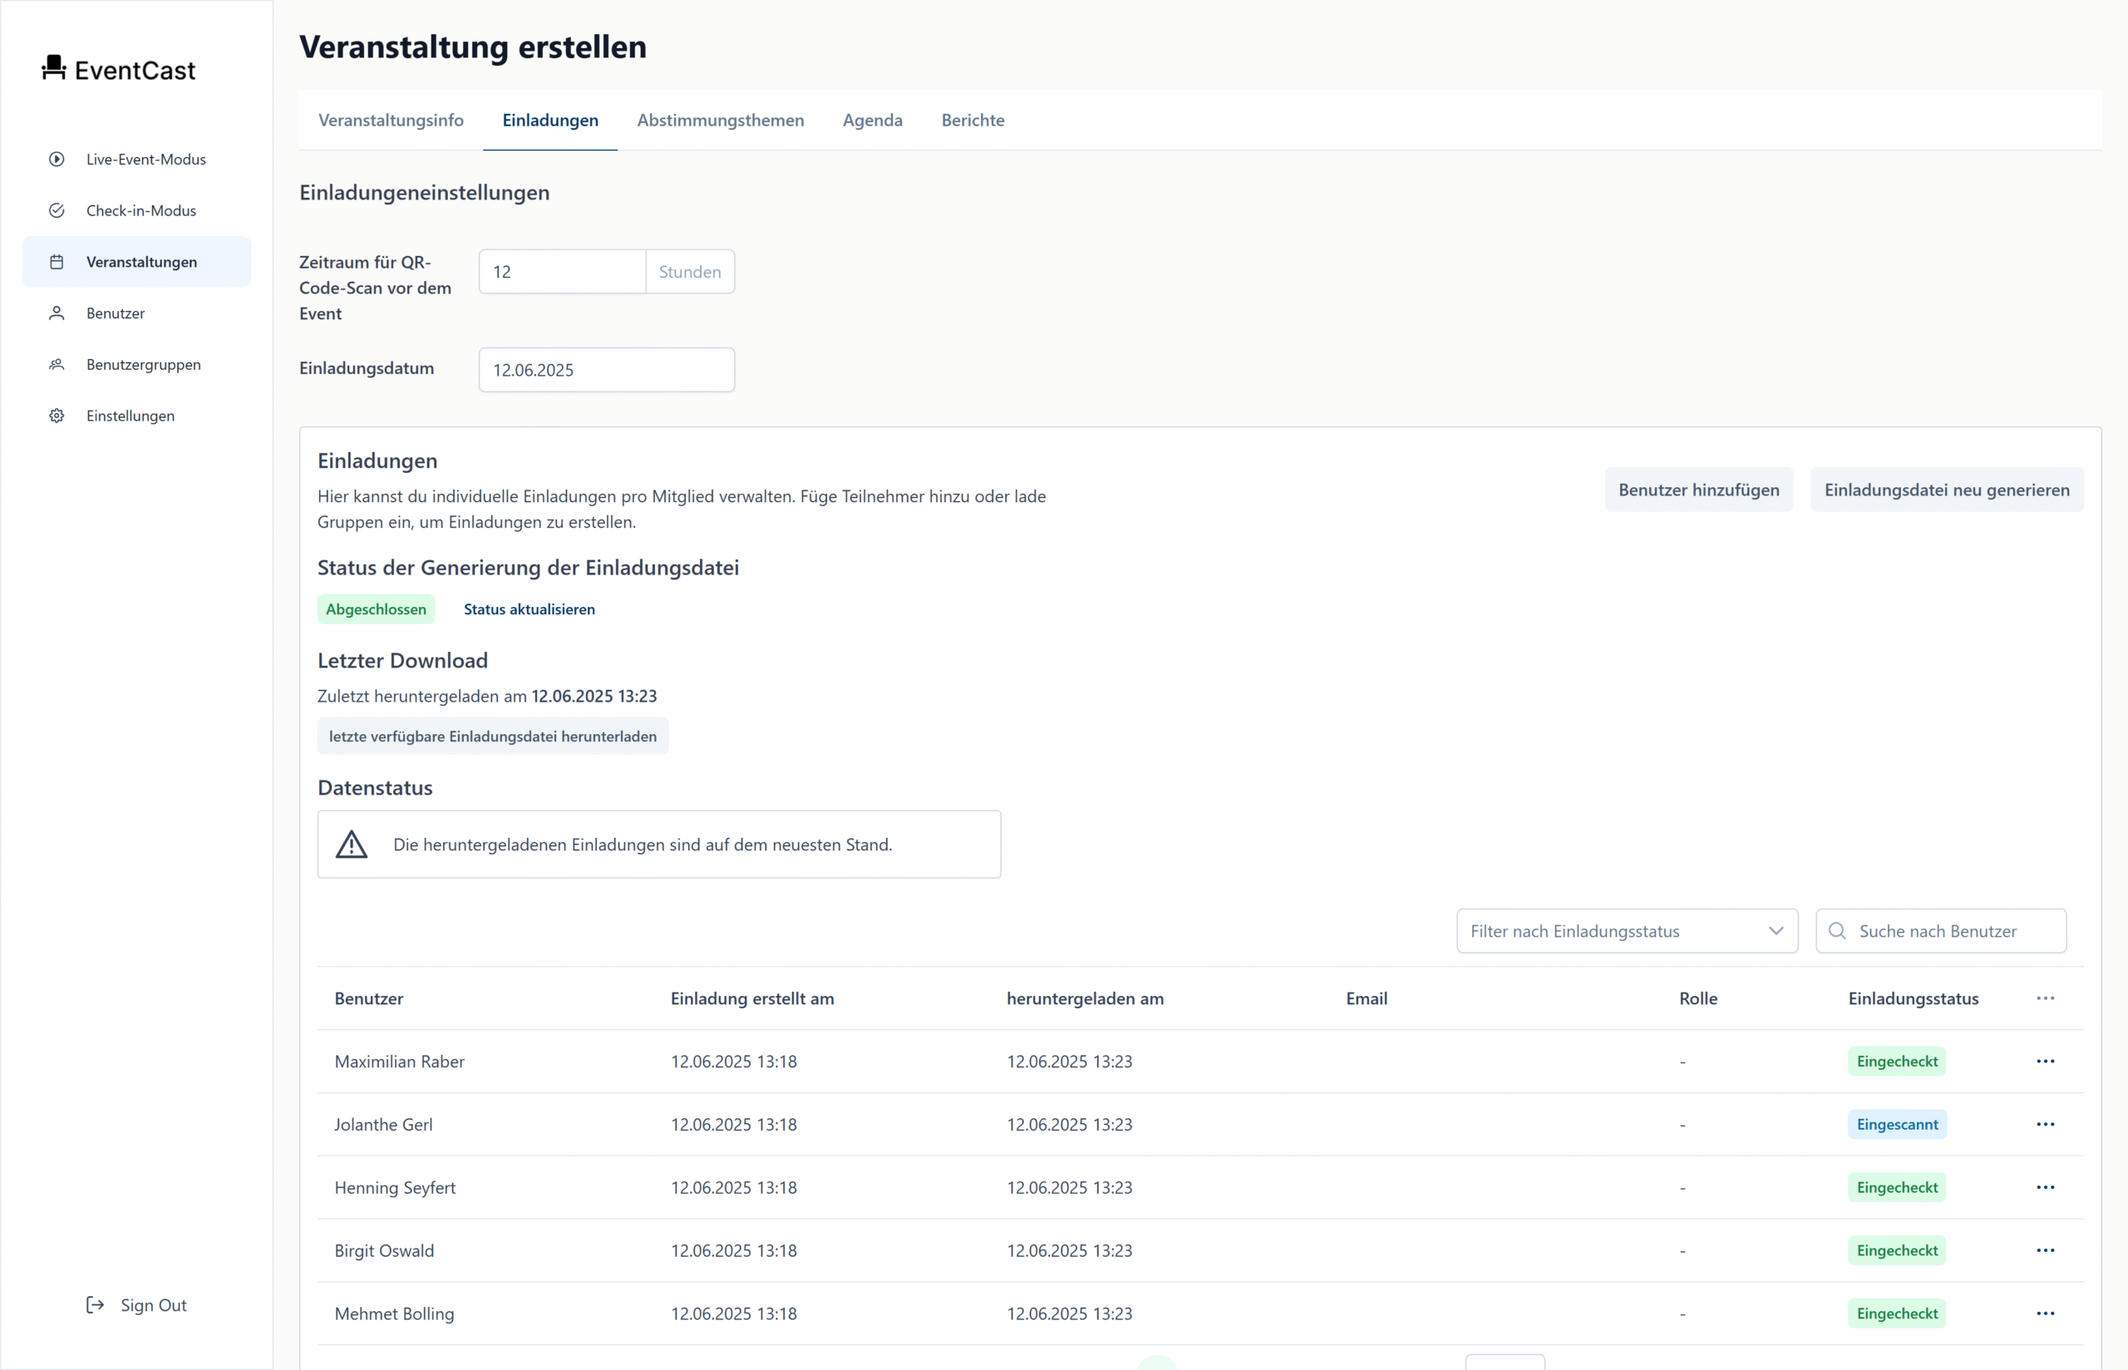
Task: Open Live-Event-Modus from the sidebar
Action: (x=145, y=160)
